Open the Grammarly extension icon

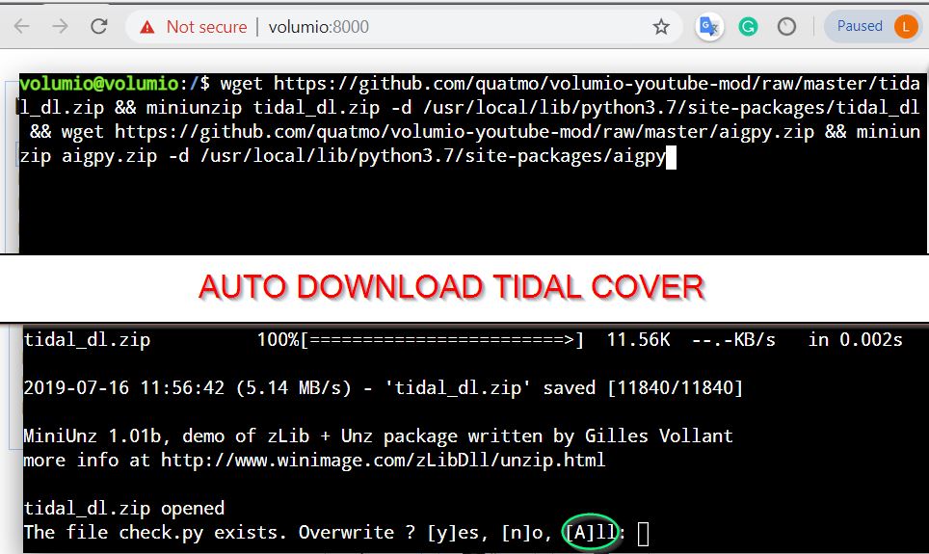[748, 27]
